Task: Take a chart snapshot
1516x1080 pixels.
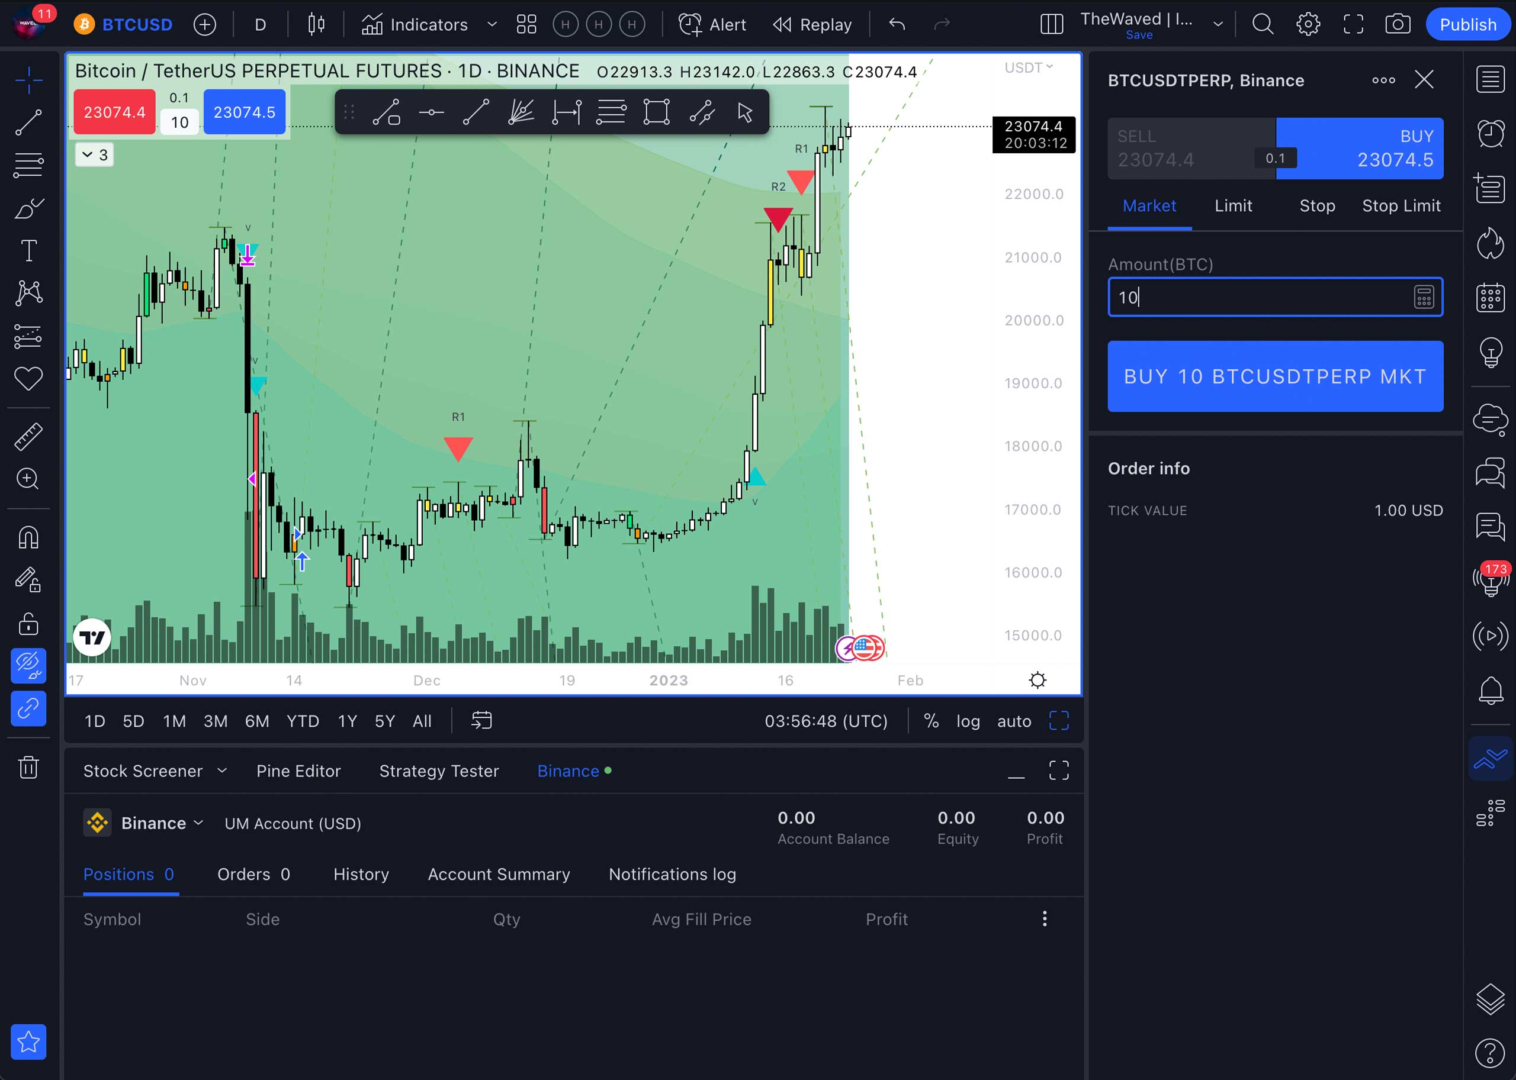Action: tap(1398, 25)
